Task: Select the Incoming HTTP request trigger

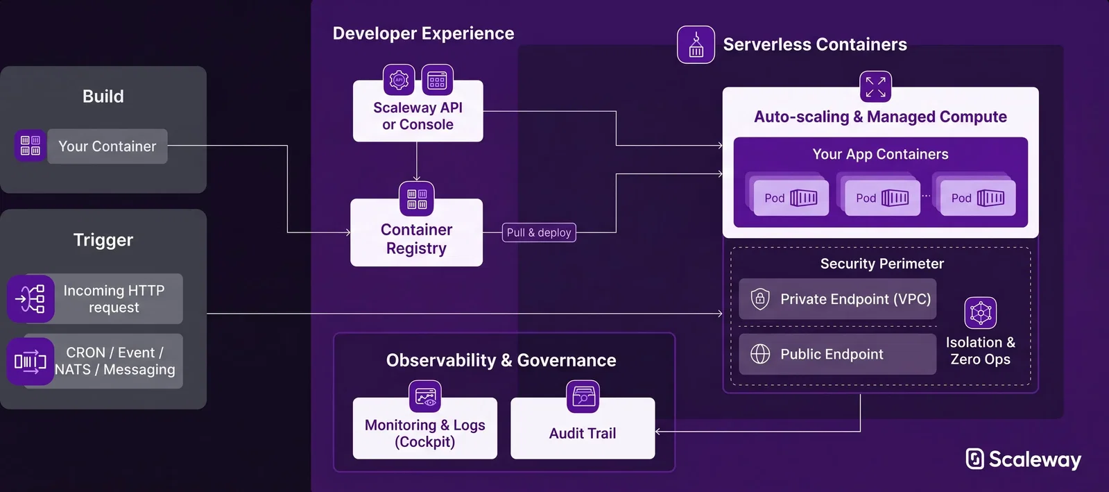Action: [x=114, y=299]
